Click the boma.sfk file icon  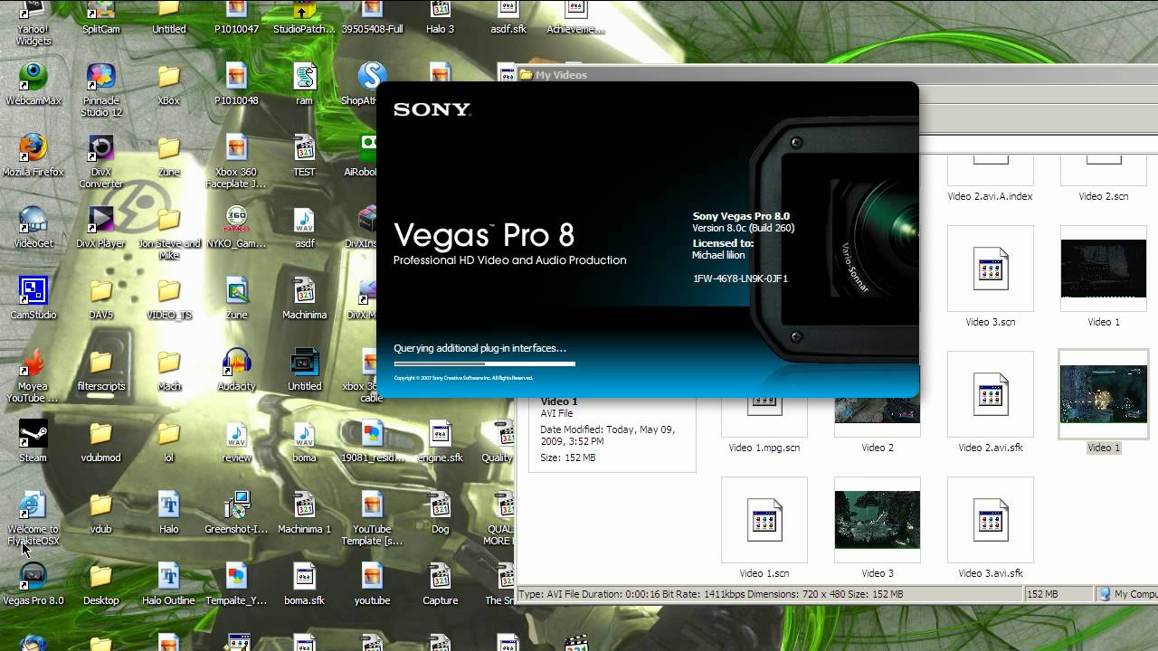click(x=305, y=583)
